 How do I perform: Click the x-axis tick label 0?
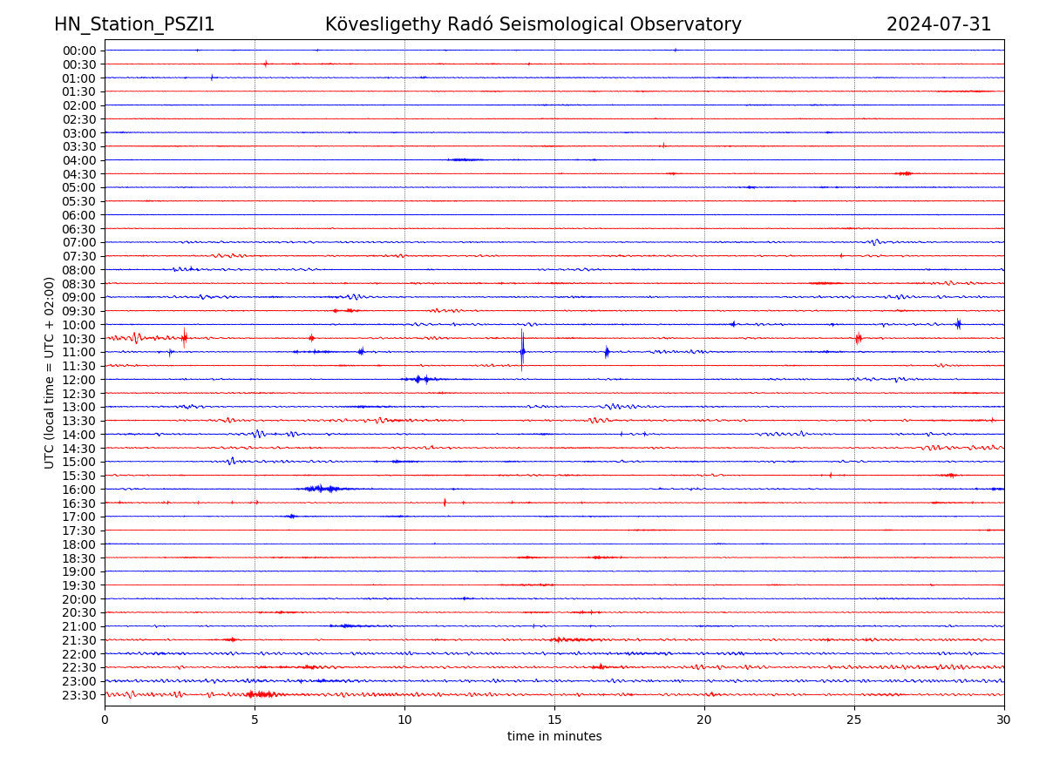105,720
